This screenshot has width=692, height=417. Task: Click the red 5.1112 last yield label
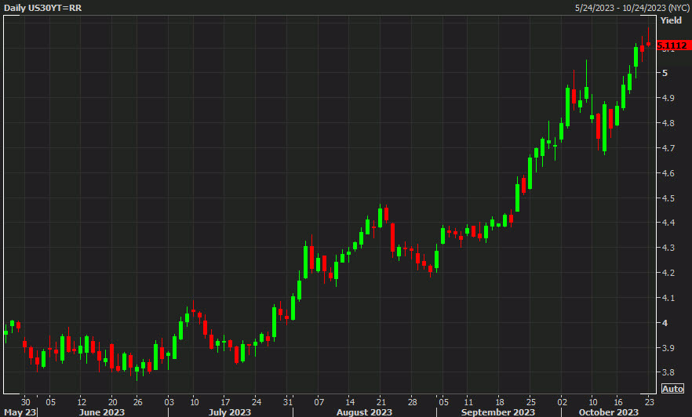(x=673, y=45)
